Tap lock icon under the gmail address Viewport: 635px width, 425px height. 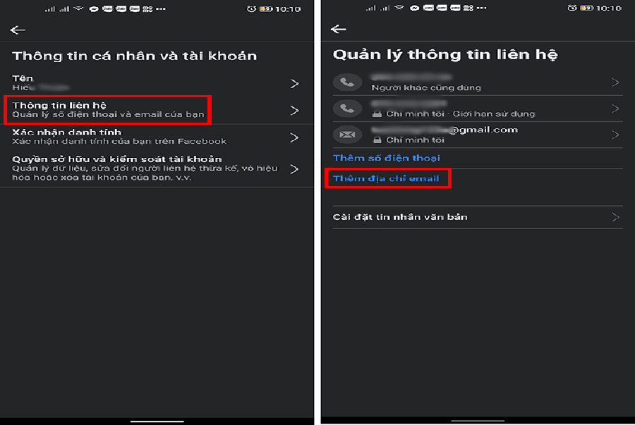[x=377, y=140]
